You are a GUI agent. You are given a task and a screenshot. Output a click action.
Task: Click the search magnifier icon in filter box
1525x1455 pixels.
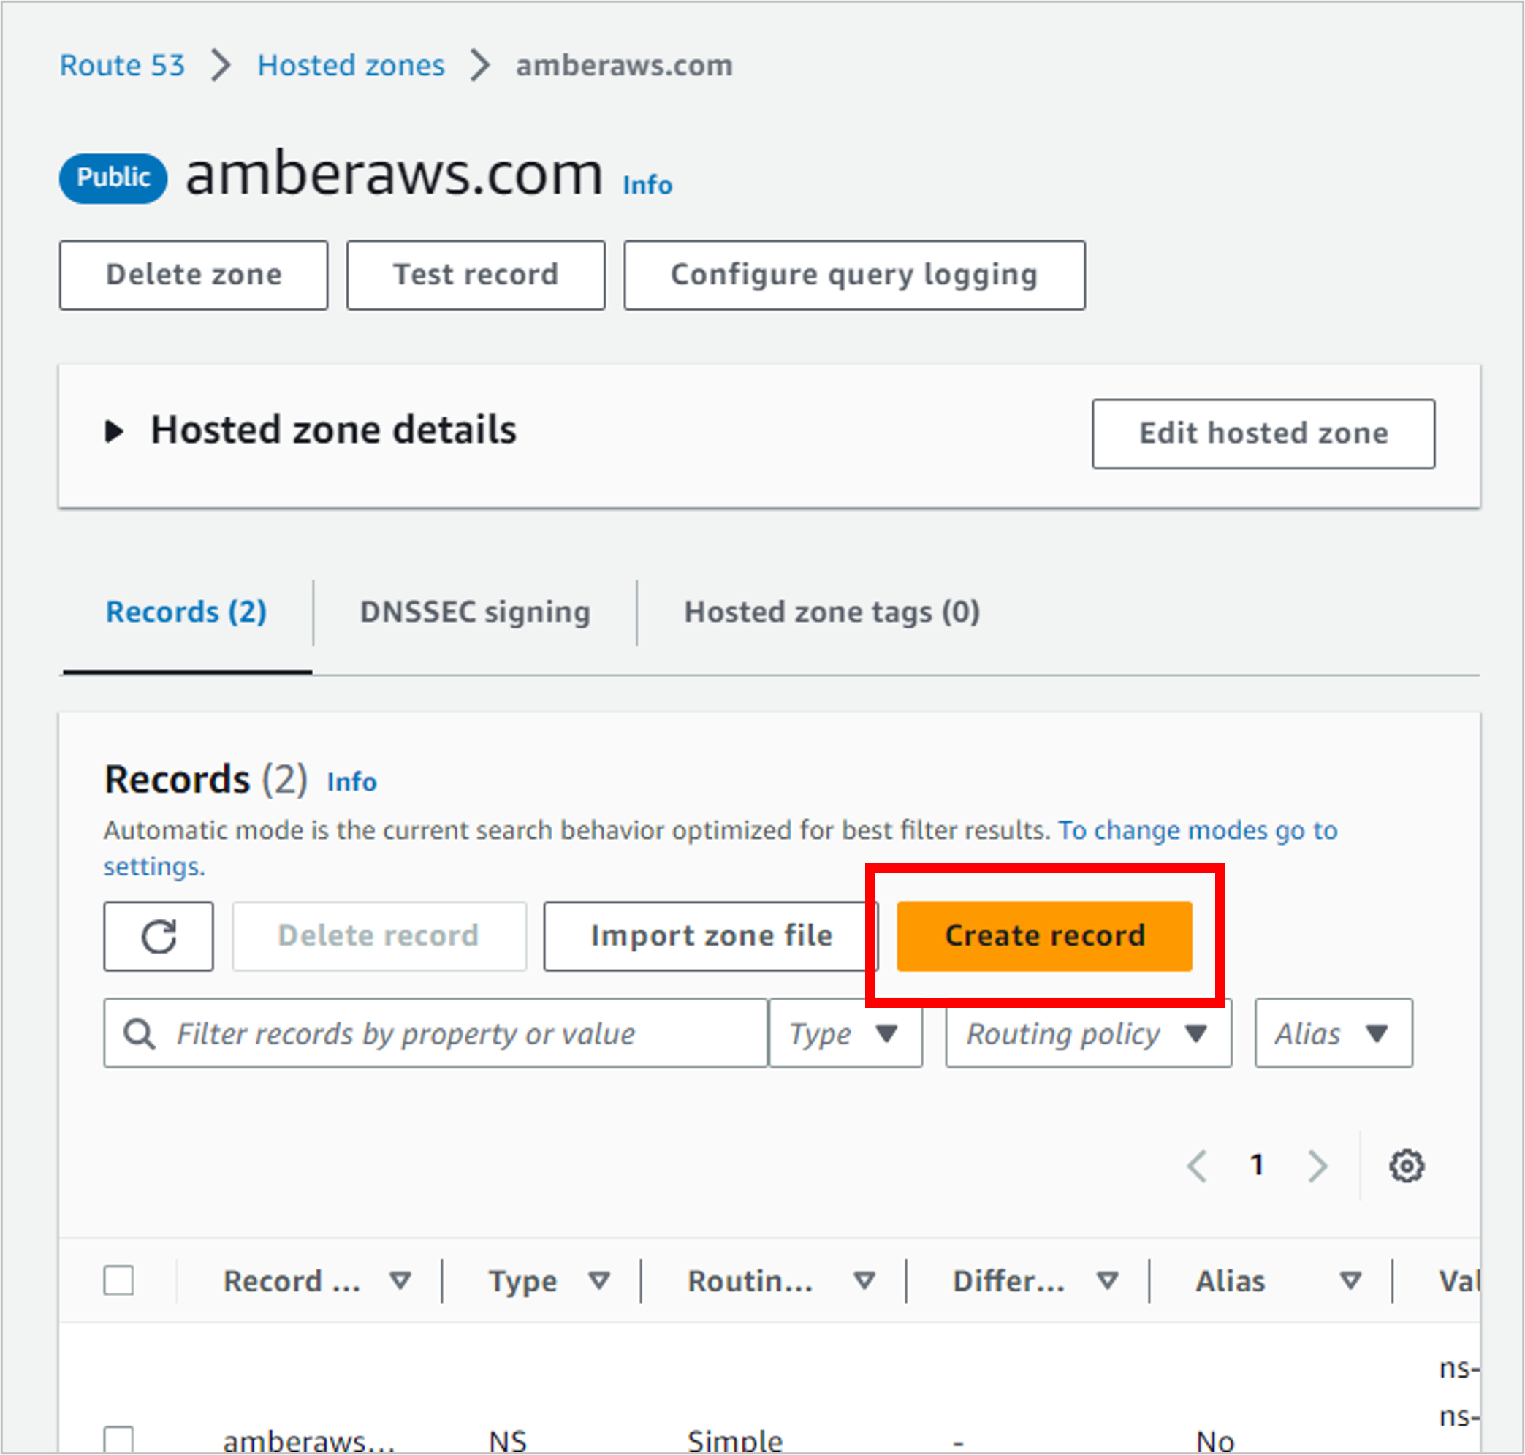tap(140, 1034)
